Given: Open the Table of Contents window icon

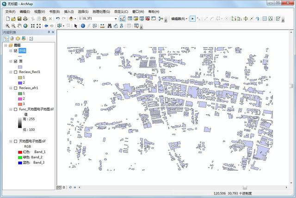Looking at the screenshot, I should pos(130,19).
